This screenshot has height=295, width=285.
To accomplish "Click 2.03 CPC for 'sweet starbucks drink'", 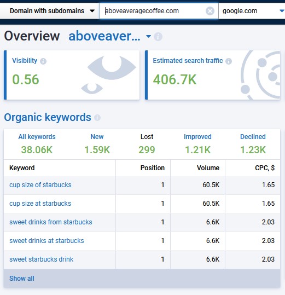I will (x=268, y=259).
